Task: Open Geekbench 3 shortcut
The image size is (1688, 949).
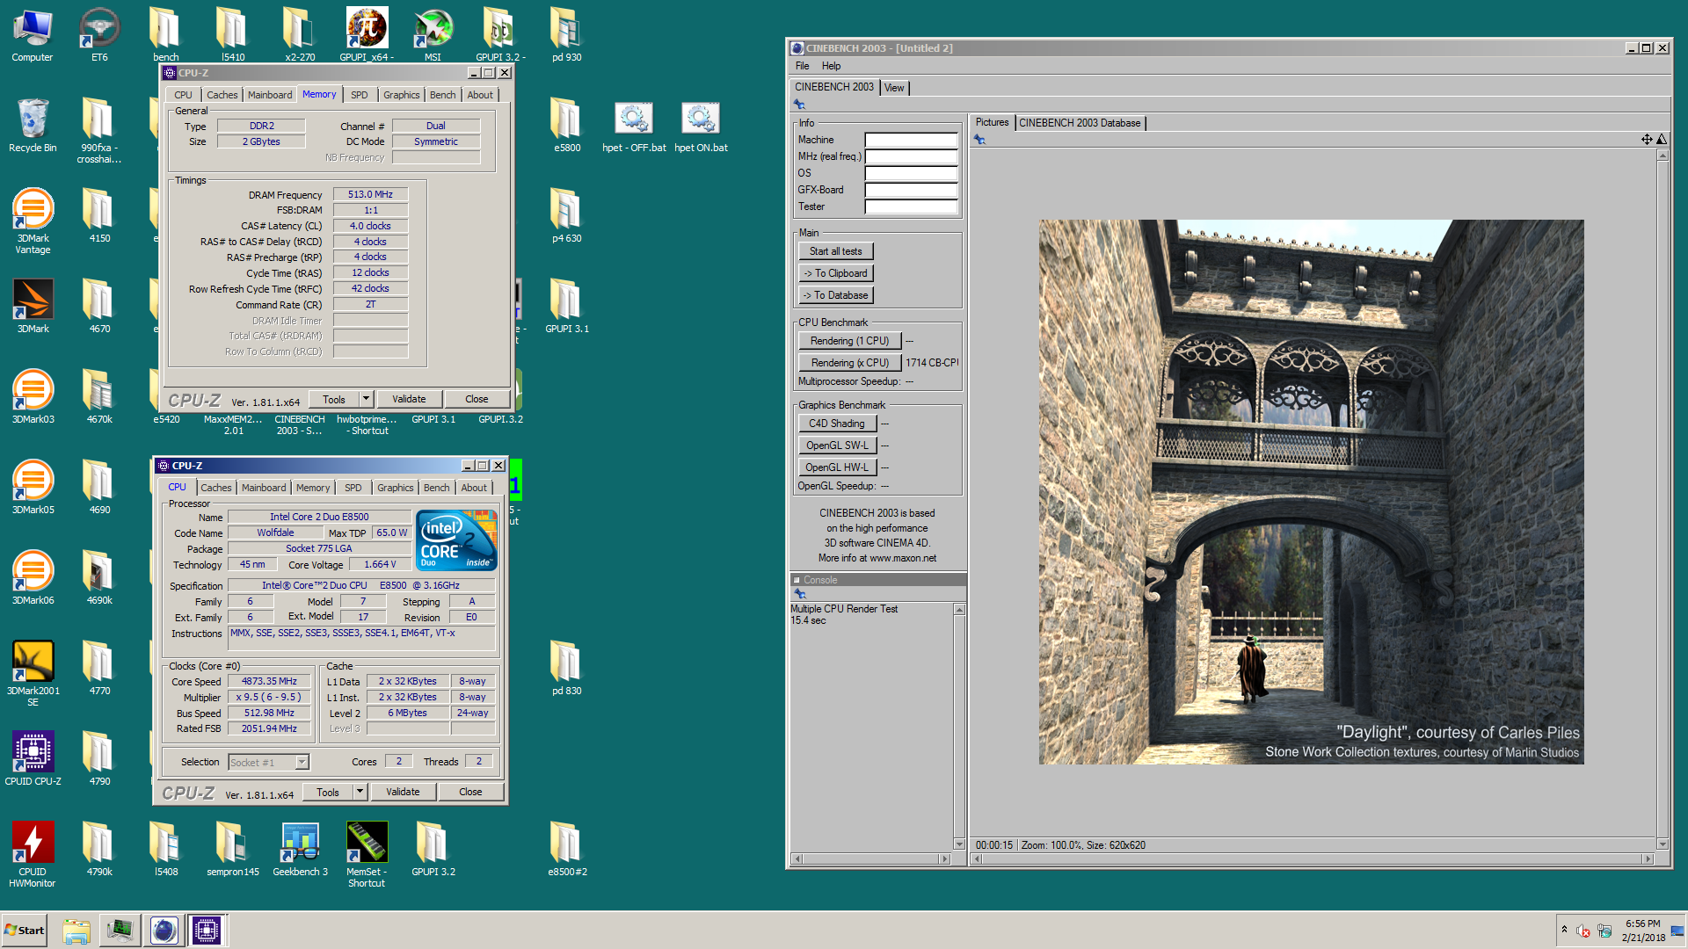Action: (300, 850)
